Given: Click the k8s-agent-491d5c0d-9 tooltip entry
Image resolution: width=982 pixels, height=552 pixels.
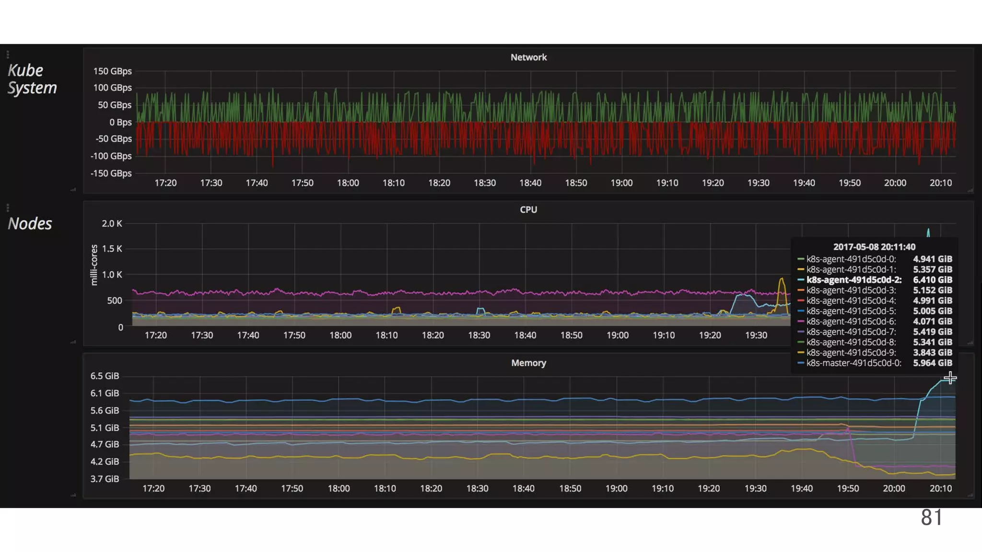Looking at the screenshot, I should pyautogui.click(x=851, y=353).
